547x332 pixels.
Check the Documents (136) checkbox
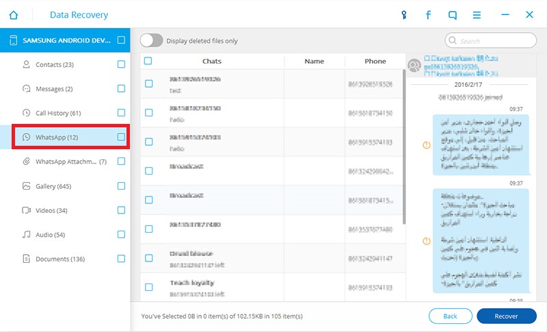click(x=121, y=259)
